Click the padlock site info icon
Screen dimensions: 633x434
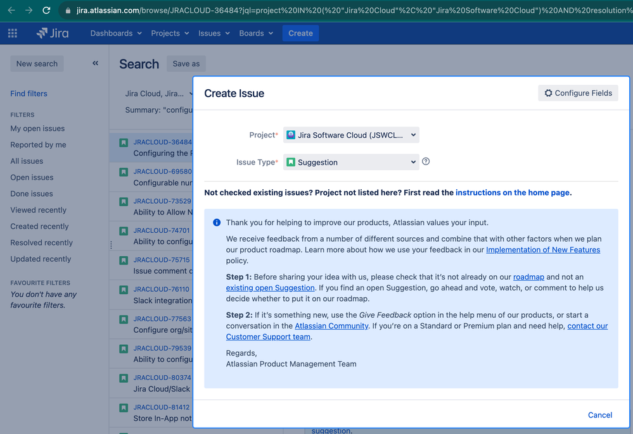point(68,11)
